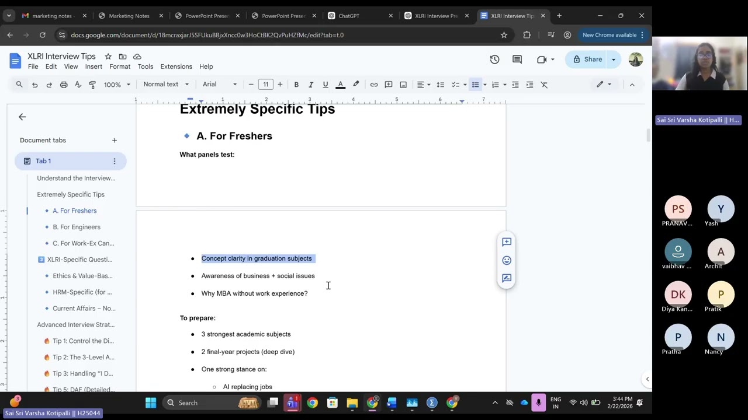Toggle bold formatting
This screenshot has height=420, width=748.
point(296,85)
